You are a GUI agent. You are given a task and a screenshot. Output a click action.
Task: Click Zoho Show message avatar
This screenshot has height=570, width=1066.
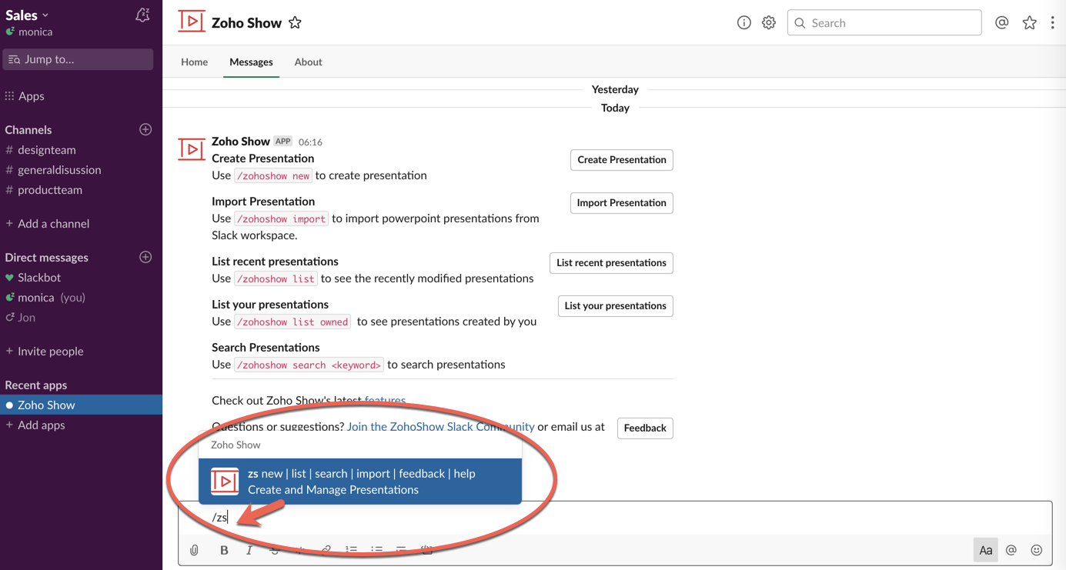(192, 149)
